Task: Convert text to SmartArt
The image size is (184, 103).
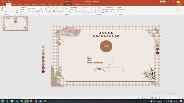Action: coord(75,12)
